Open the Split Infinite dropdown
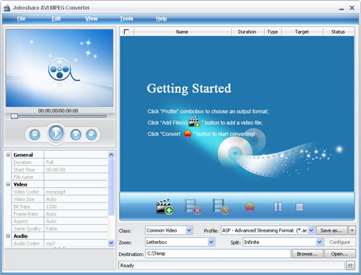 pyautogui.click(x=319, y=242)
